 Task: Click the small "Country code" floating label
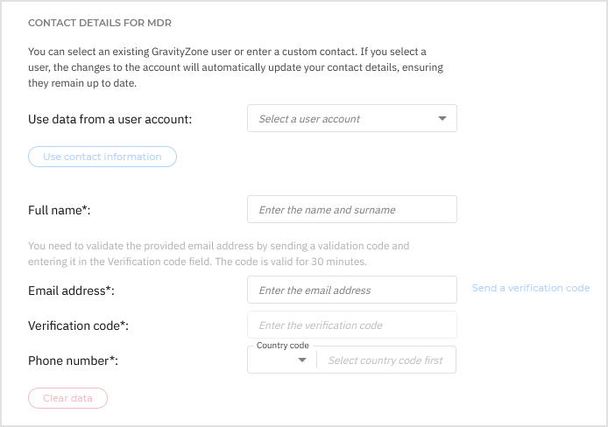click(x=280, y=346)
